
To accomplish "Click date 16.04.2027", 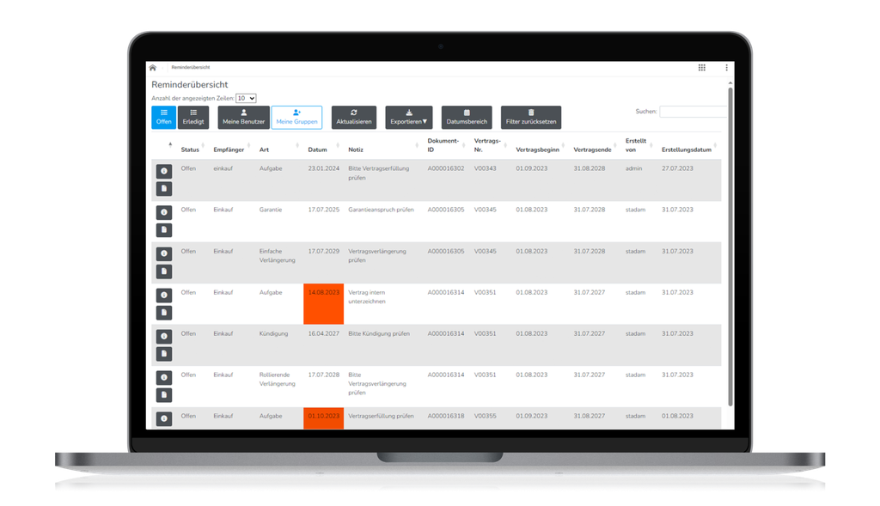I will click(324, 334).
